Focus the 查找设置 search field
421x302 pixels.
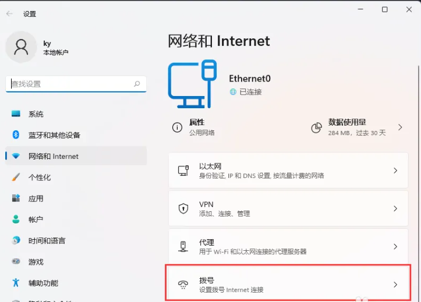tap(76, 84)
